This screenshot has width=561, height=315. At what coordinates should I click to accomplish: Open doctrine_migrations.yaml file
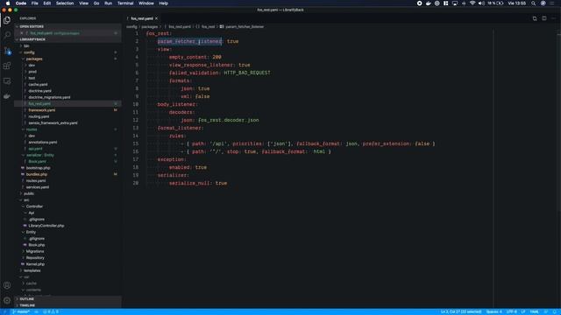point(49,97)
